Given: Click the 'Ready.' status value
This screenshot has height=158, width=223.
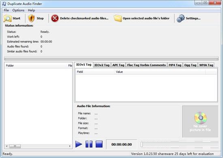Looking at the screenshot, I should click(45, 32).
